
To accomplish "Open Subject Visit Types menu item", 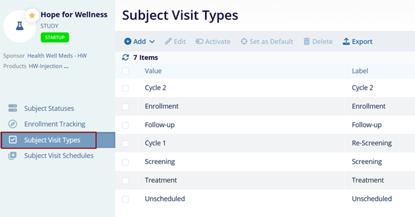I will click(x=52, y=140).
